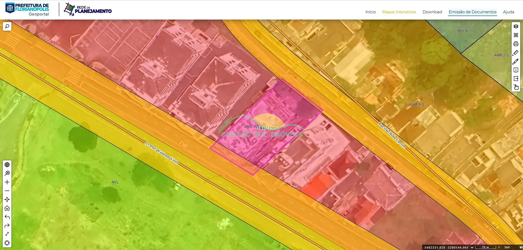The image size is (523, 250).
Task: Open the Mapas Interativos menu
Action: pos(399,12)
